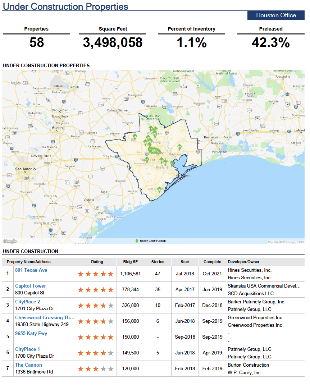Click the Under Construction legend diamond icon
This screenshot has width=310, height=385.
(137, 241)
